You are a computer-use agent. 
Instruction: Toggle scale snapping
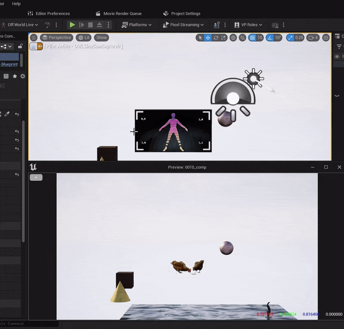291,38
